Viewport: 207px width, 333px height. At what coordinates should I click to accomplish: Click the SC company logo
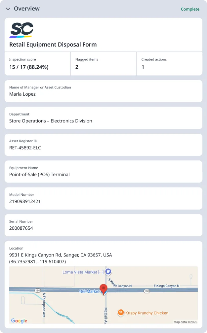pos(21,30)
